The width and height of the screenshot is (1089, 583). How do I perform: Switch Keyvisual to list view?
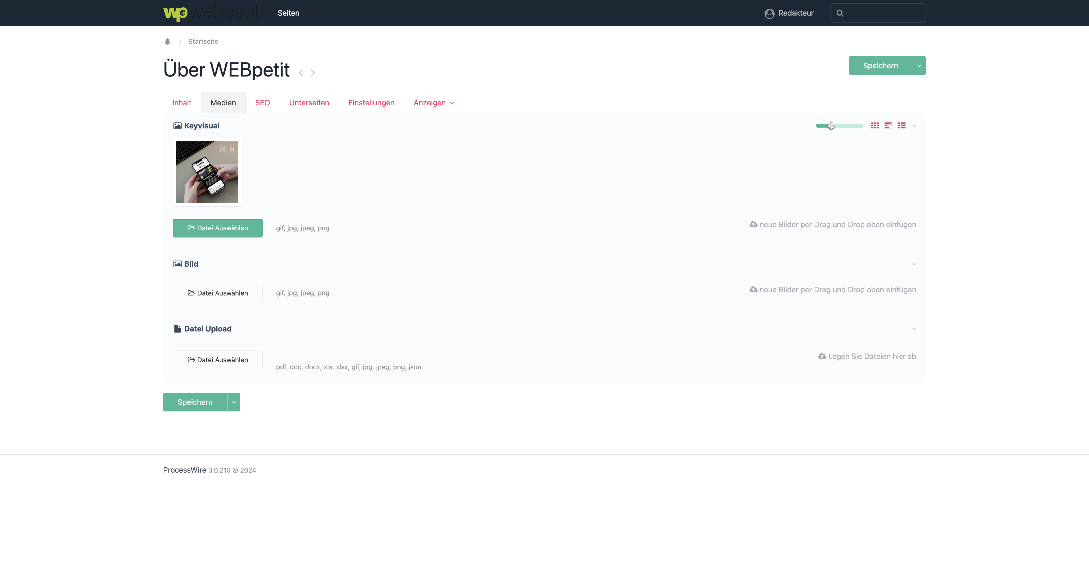tap(902, 125)
